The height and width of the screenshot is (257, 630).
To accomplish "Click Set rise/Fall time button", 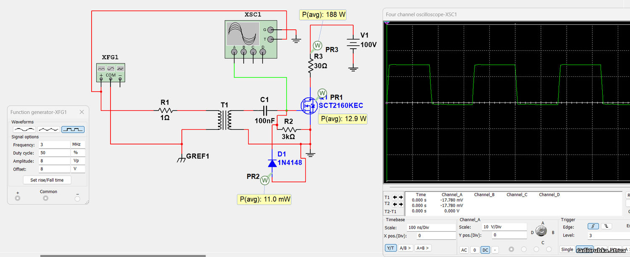I will tap(47, 180).
